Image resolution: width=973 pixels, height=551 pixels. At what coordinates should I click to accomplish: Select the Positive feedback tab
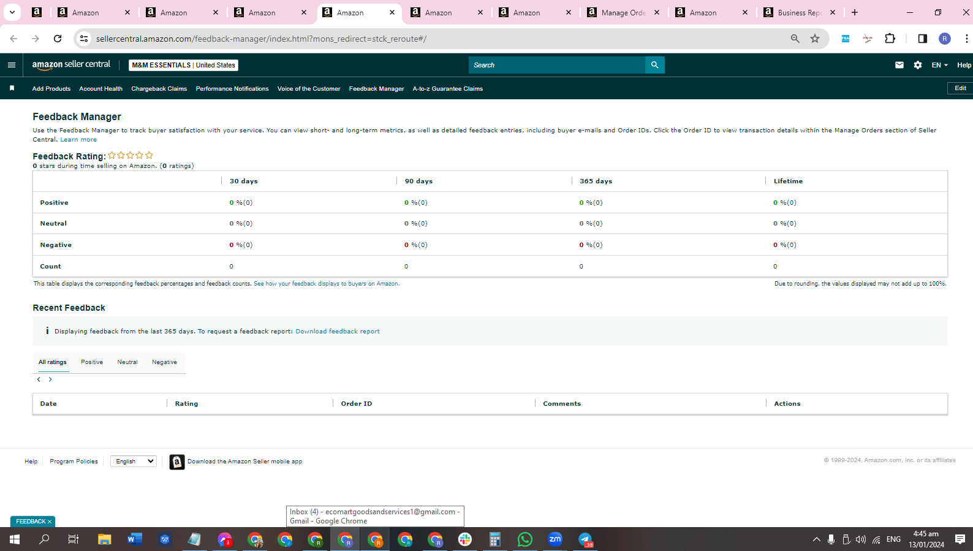(92, 362)
